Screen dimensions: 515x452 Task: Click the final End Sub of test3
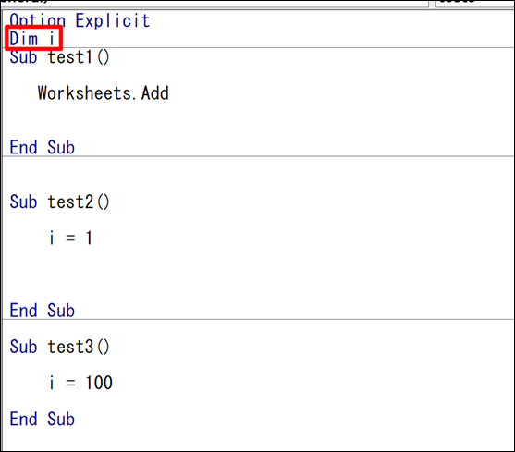(x=42, y=419)
